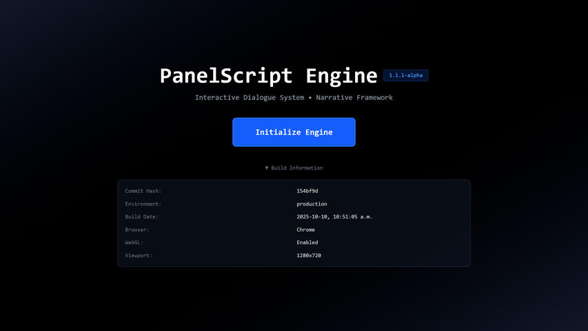
Task: Select the commit hash value 154bf9d
Action: tap(307, 191)
